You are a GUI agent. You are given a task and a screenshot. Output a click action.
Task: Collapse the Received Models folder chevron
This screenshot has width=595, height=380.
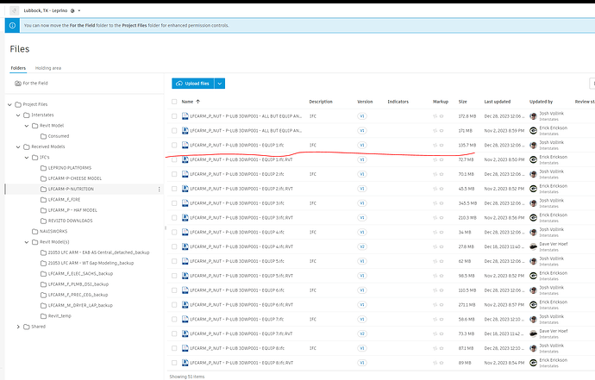18,146
